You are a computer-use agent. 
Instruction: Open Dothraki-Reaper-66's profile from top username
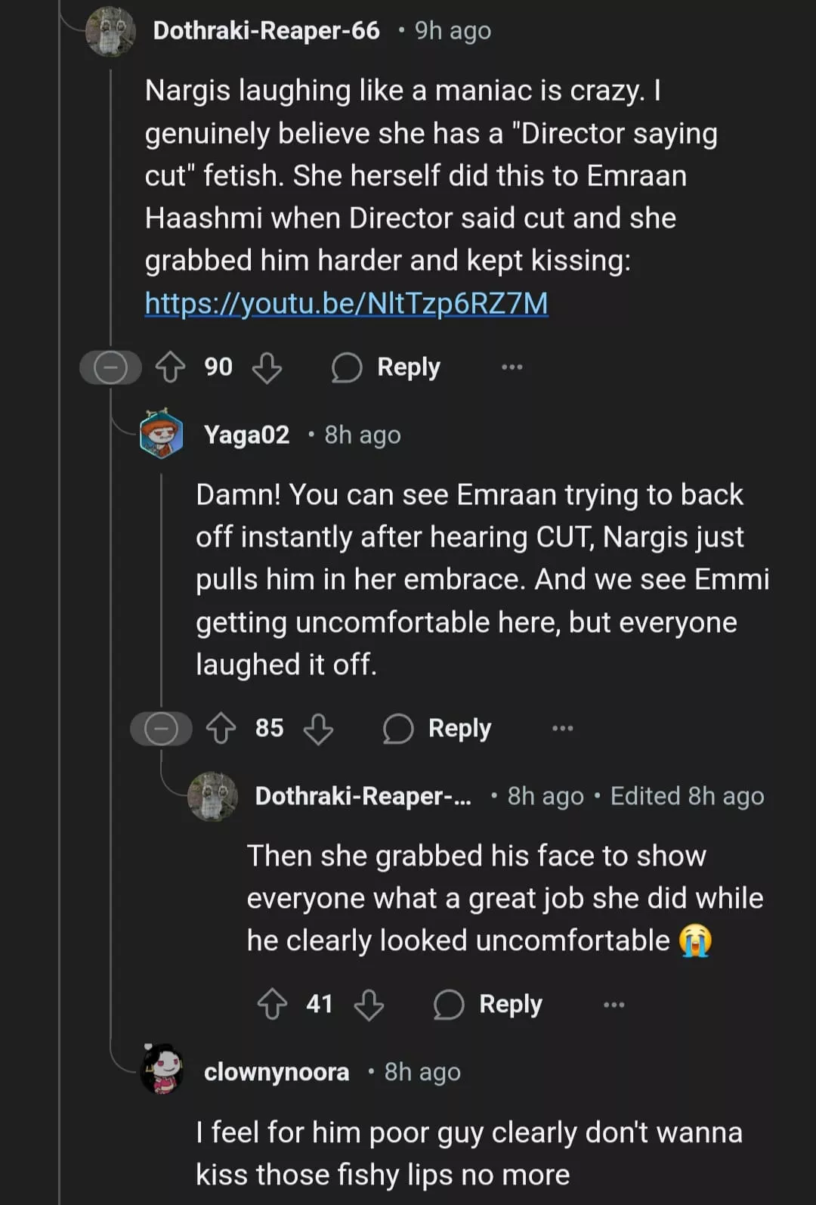pos(266,30)
